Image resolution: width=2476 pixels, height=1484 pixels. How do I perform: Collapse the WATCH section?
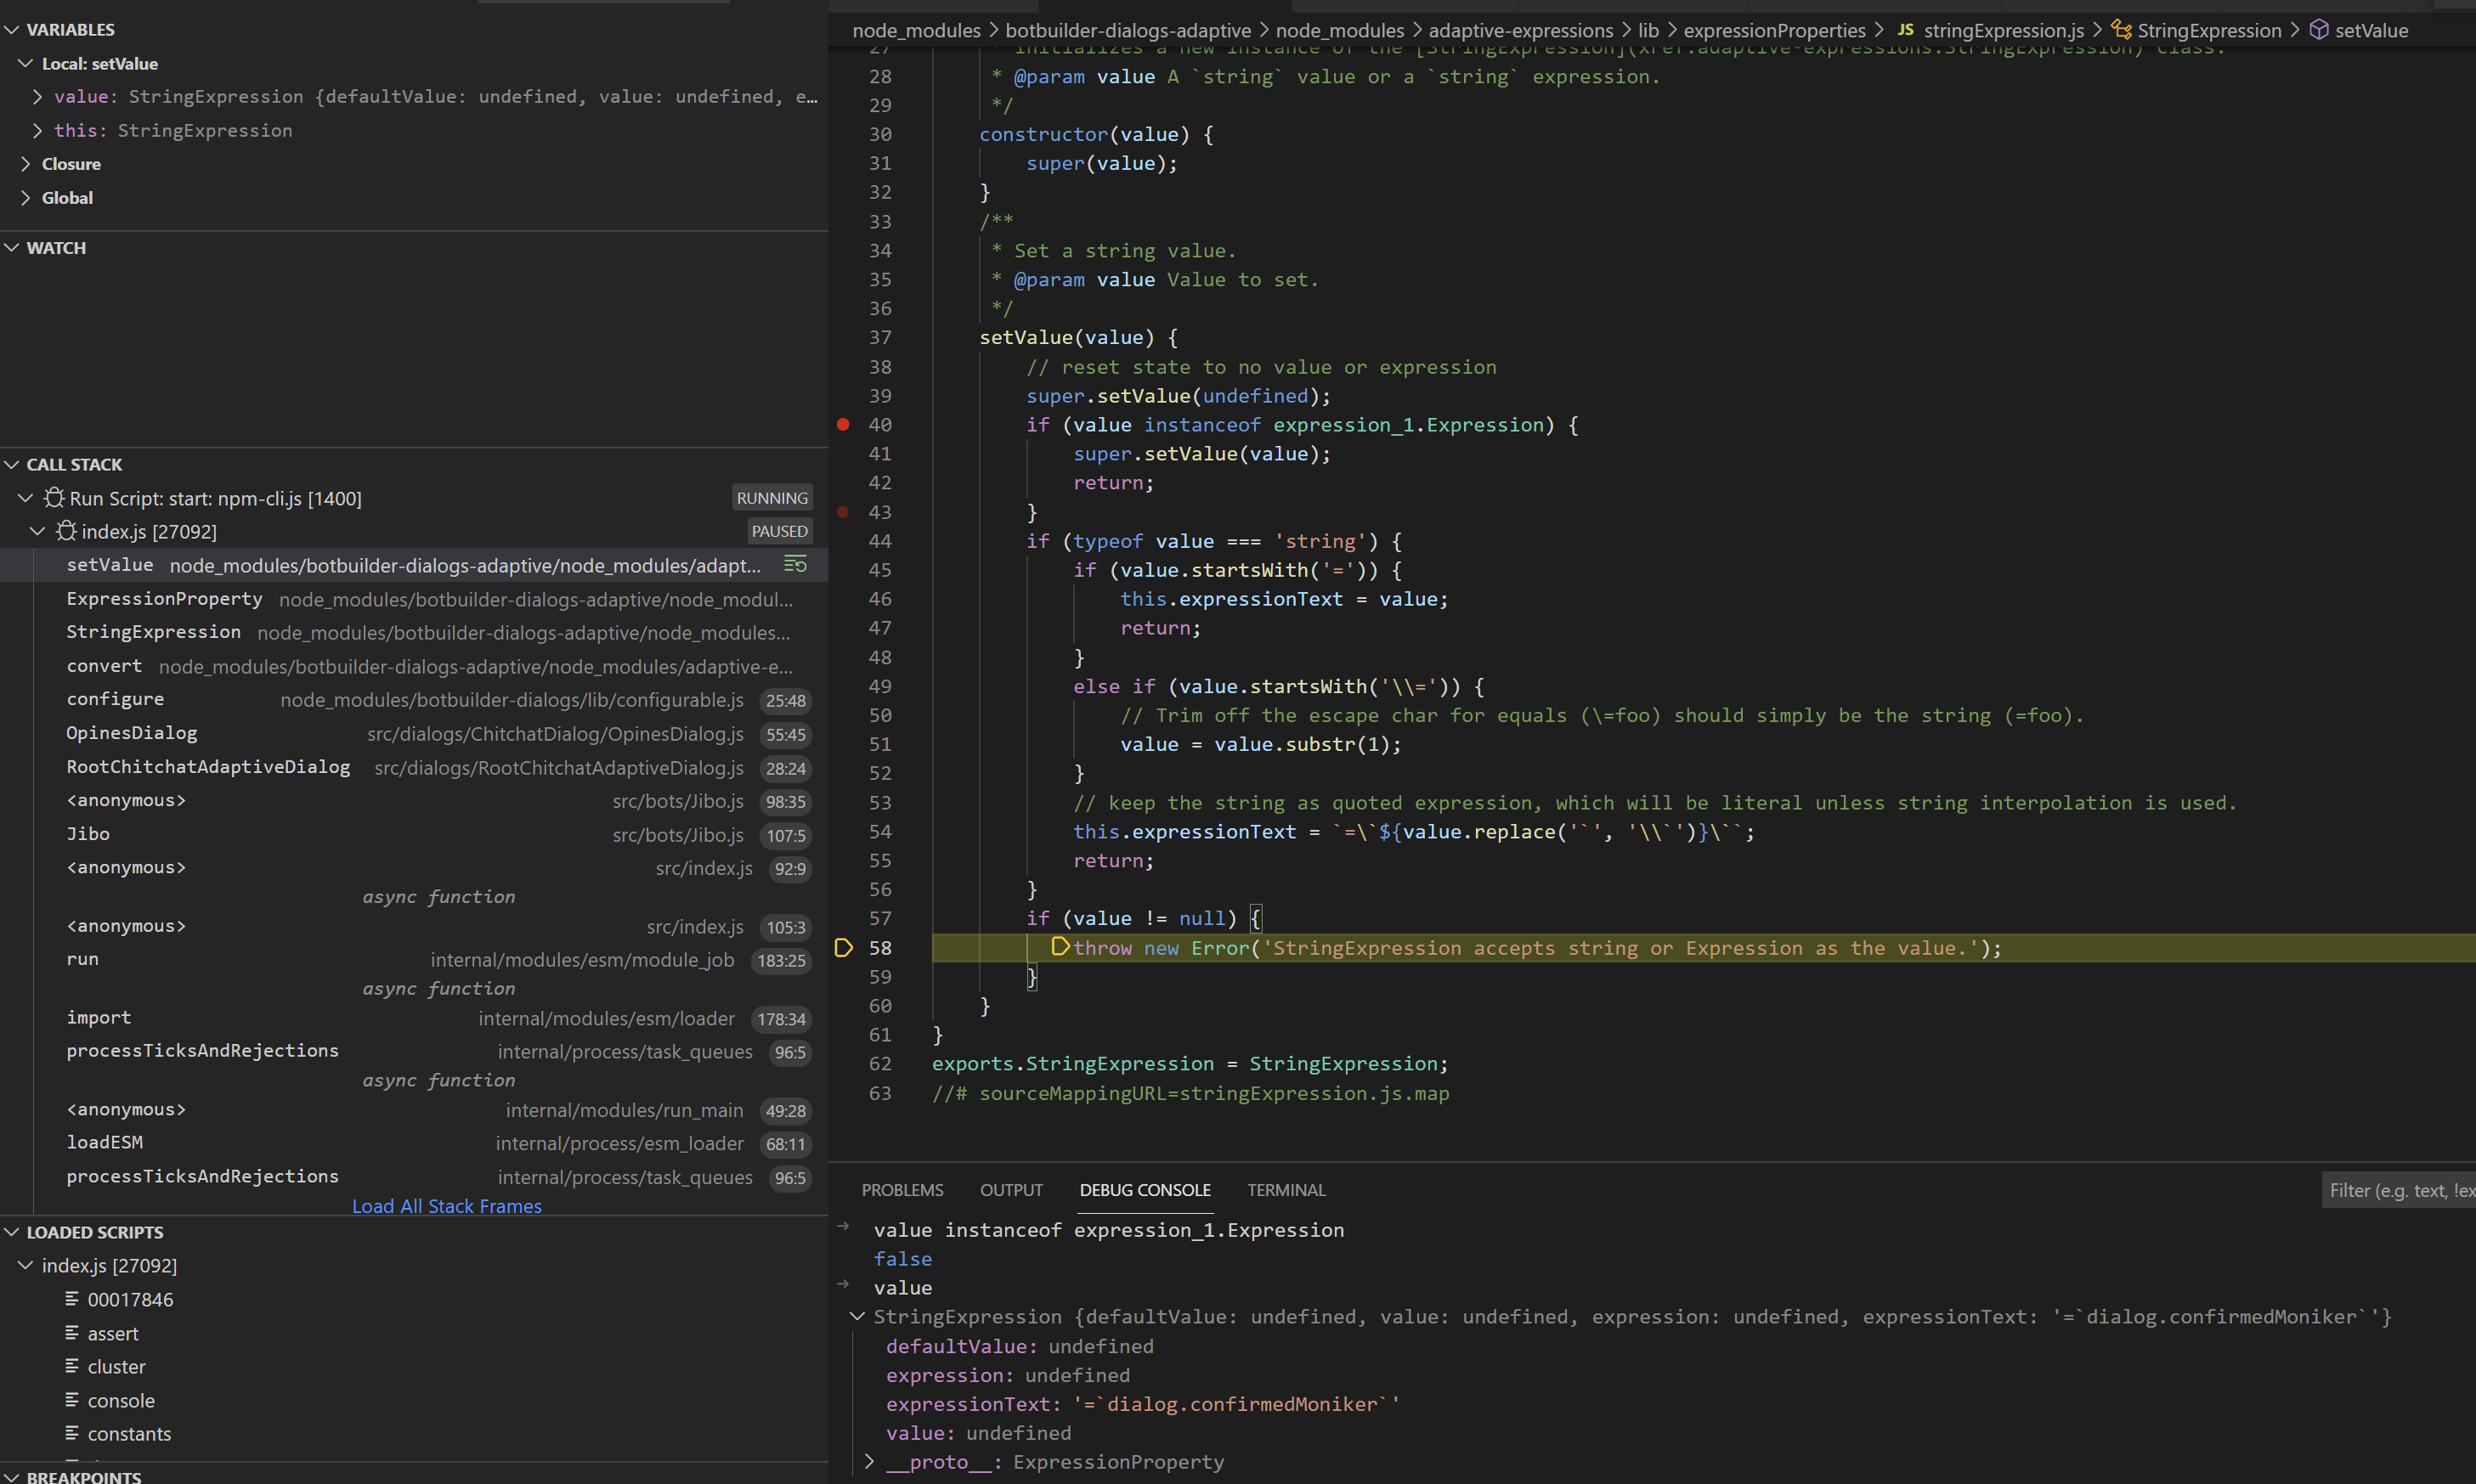point(12,248)
